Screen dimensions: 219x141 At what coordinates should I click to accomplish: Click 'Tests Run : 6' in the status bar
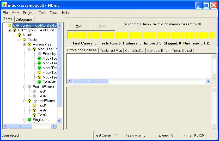click(x=135, y=135)
